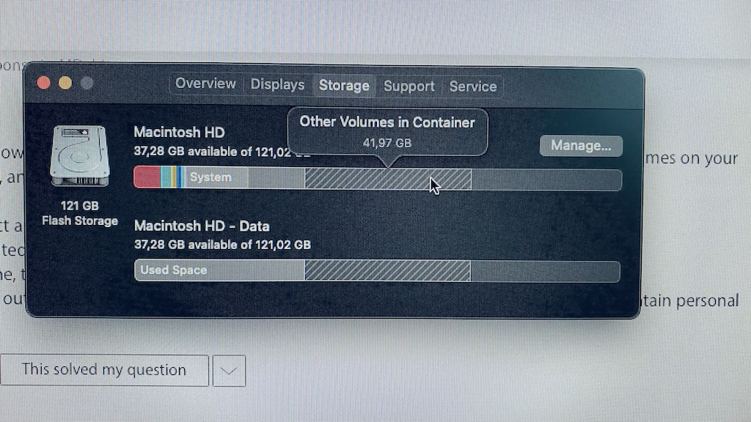Click the gray disabled zoom button
Viewport: 751px width, 422px height.
tap(87, 84)
